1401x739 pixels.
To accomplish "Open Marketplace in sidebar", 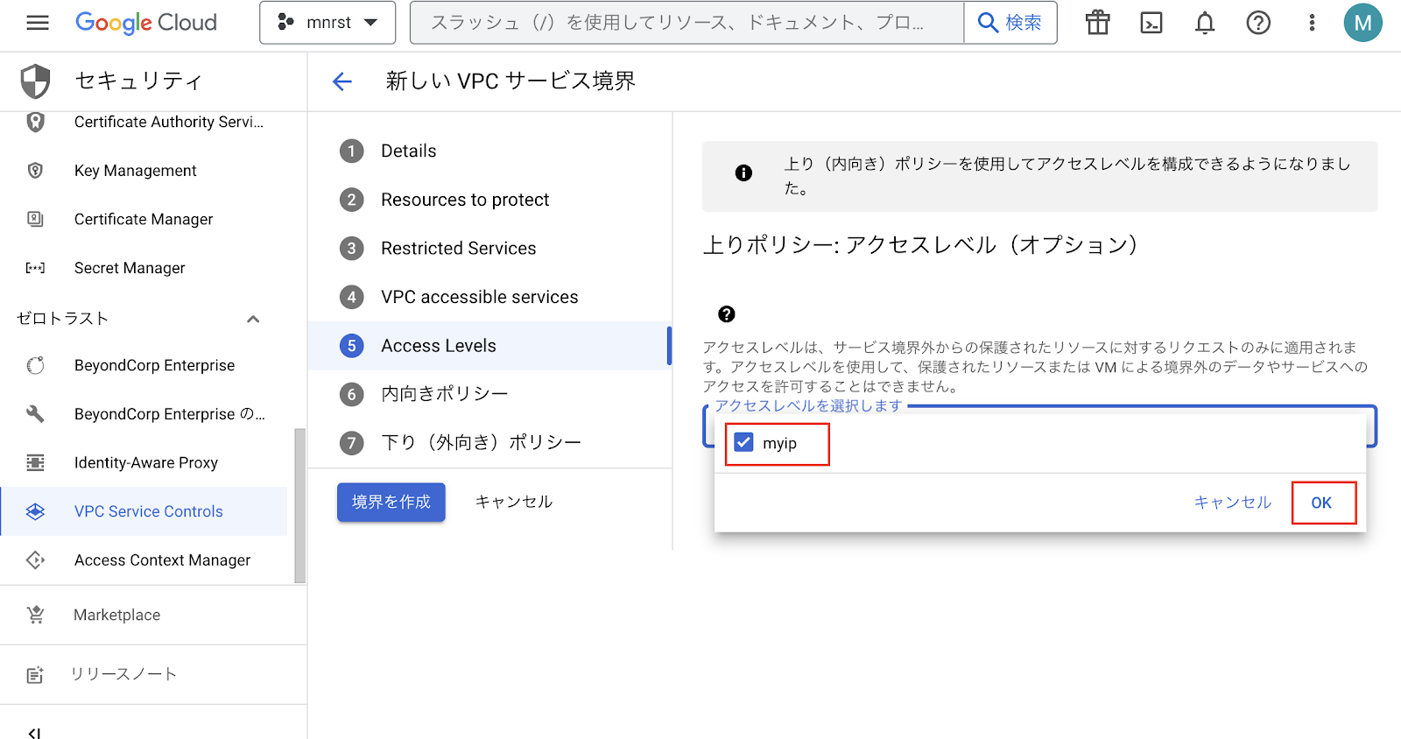I will (116, 616).
